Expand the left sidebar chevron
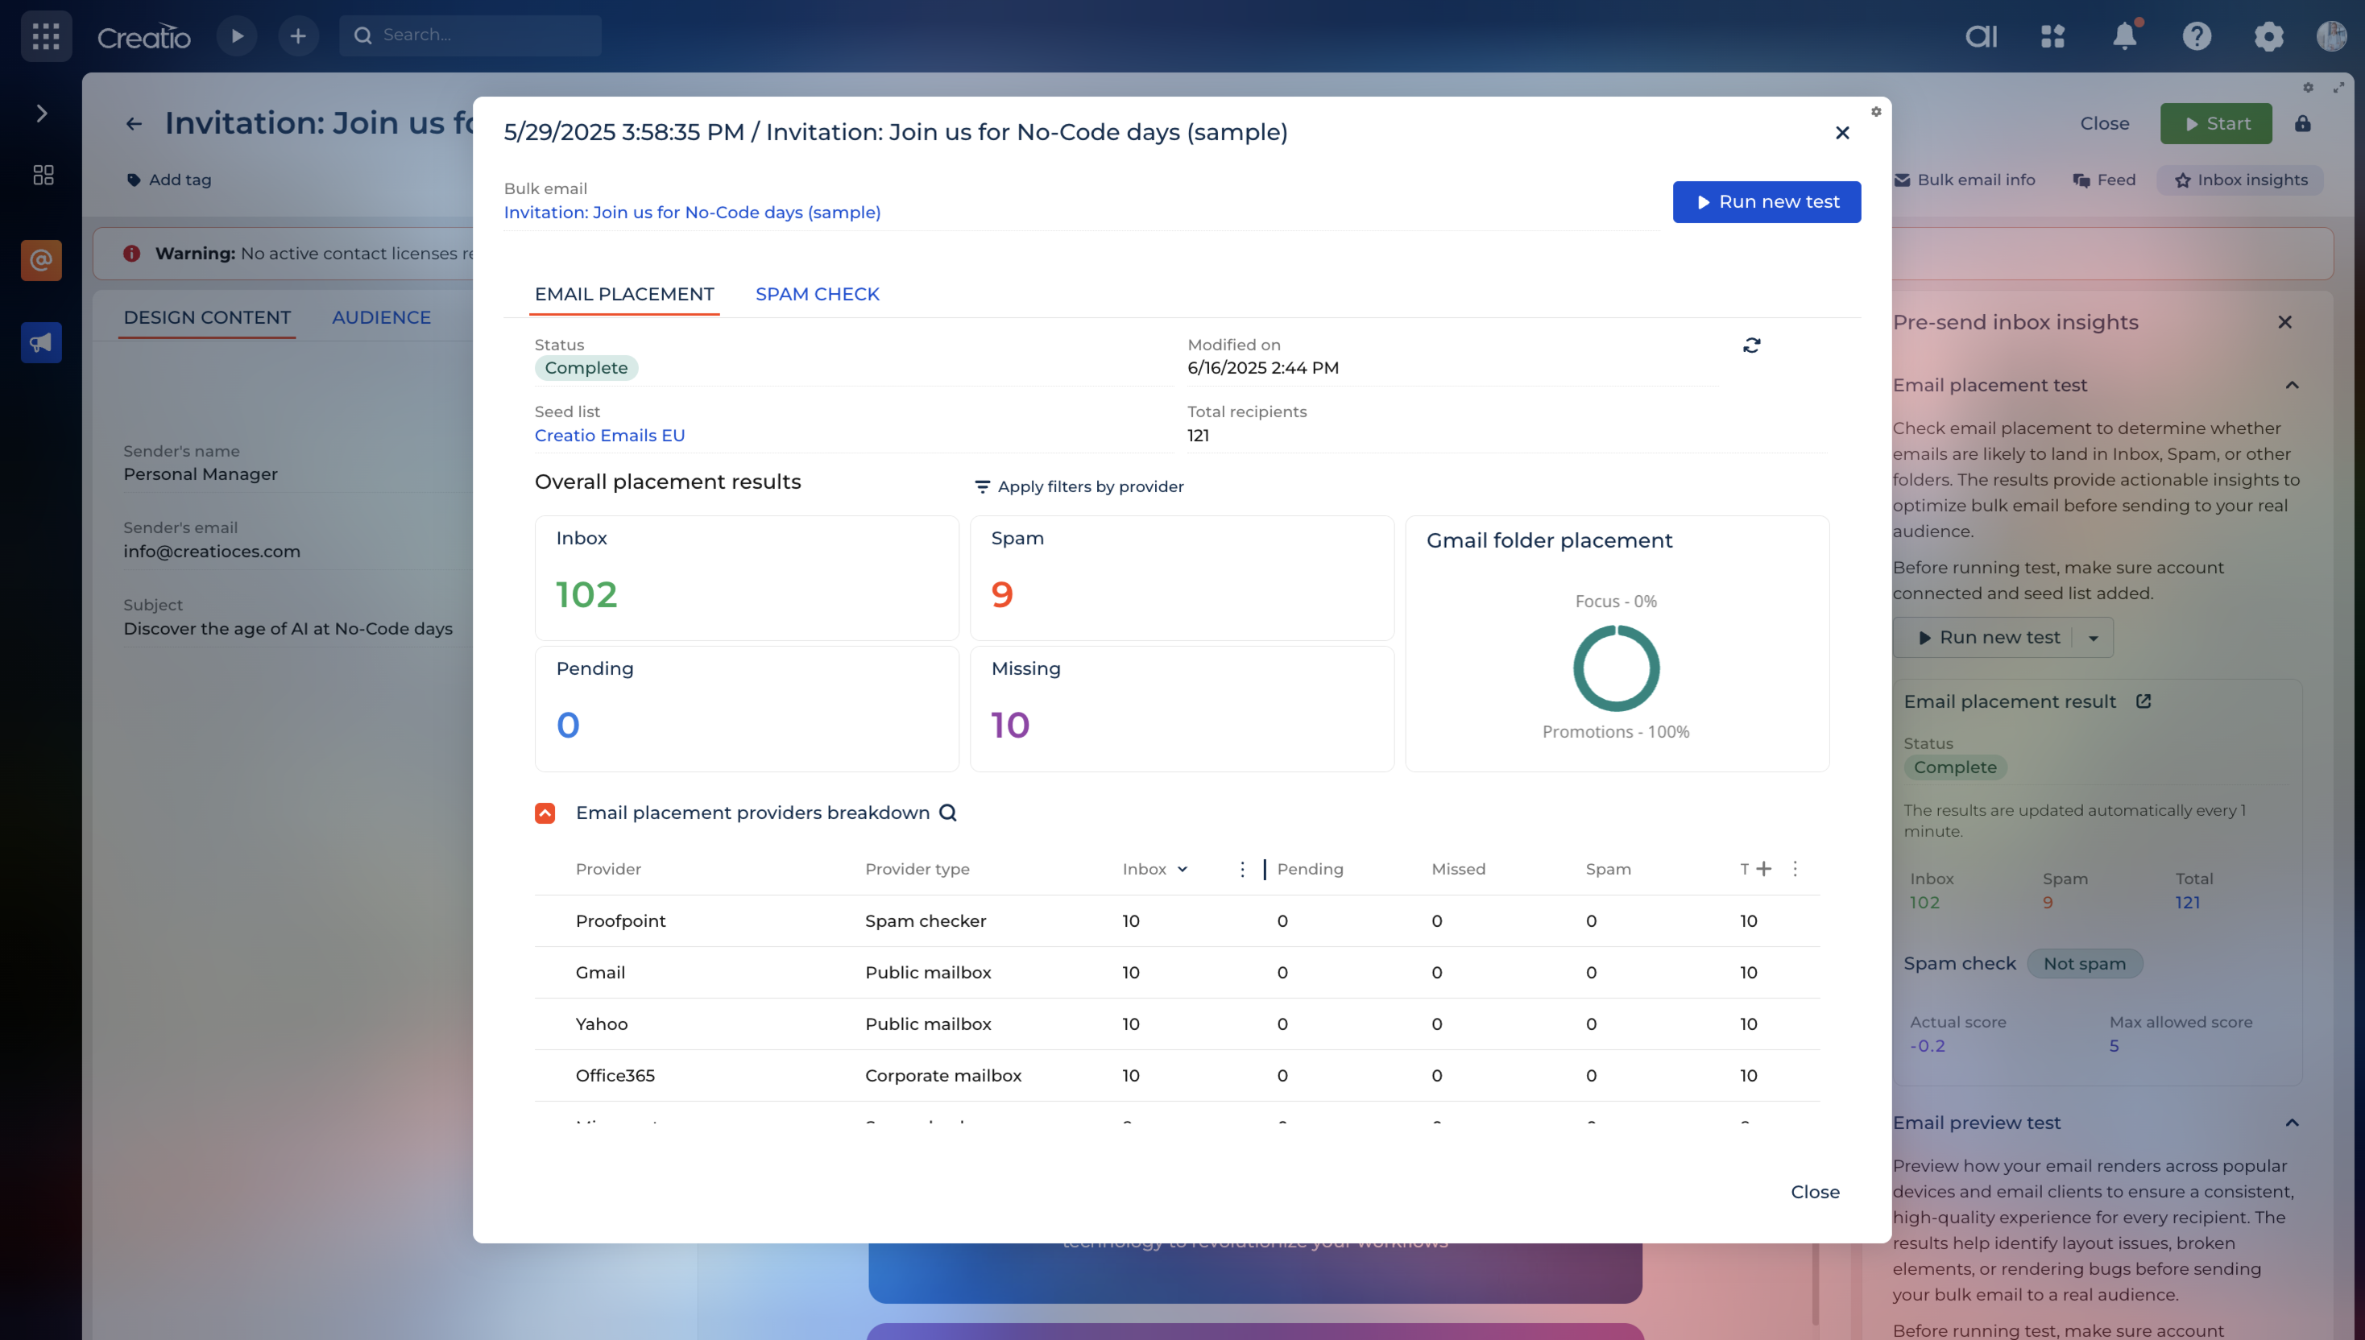 pyautogui.click(x=41, y=114)
